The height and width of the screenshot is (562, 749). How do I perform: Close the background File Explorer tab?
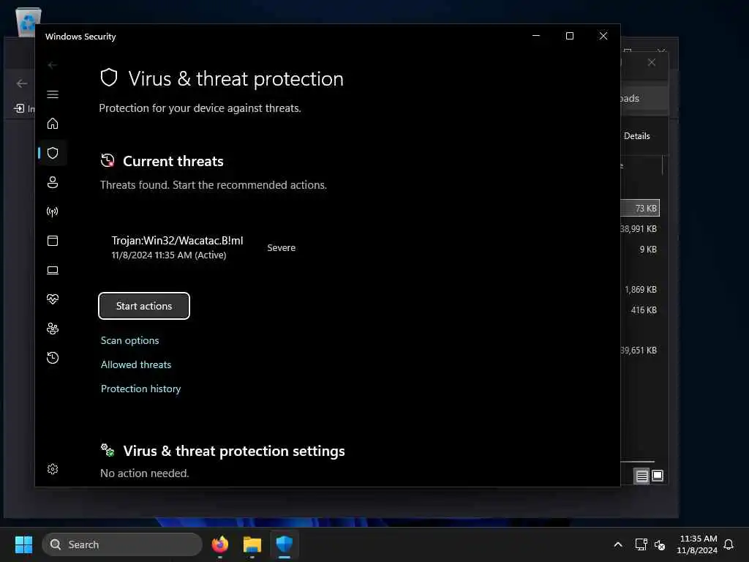tap(651, 63)
